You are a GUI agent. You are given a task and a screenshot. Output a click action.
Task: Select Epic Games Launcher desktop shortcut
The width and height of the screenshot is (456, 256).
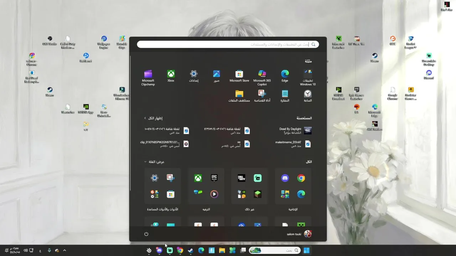(357, 94)
